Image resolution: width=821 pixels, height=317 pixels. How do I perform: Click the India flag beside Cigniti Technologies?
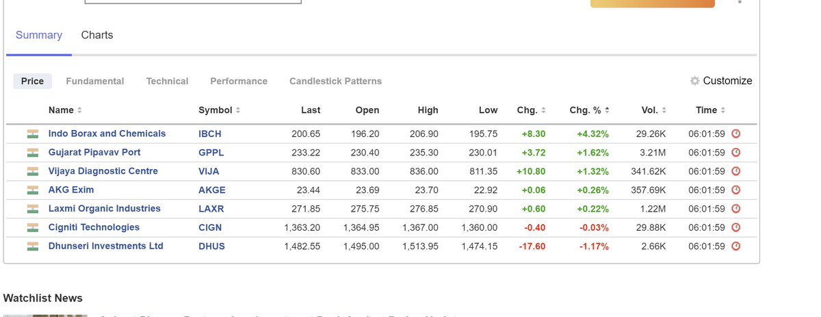[32, 227]
